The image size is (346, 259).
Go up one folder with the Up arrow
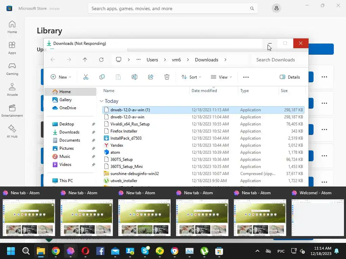pyautogui.click(x=85, y=60)
